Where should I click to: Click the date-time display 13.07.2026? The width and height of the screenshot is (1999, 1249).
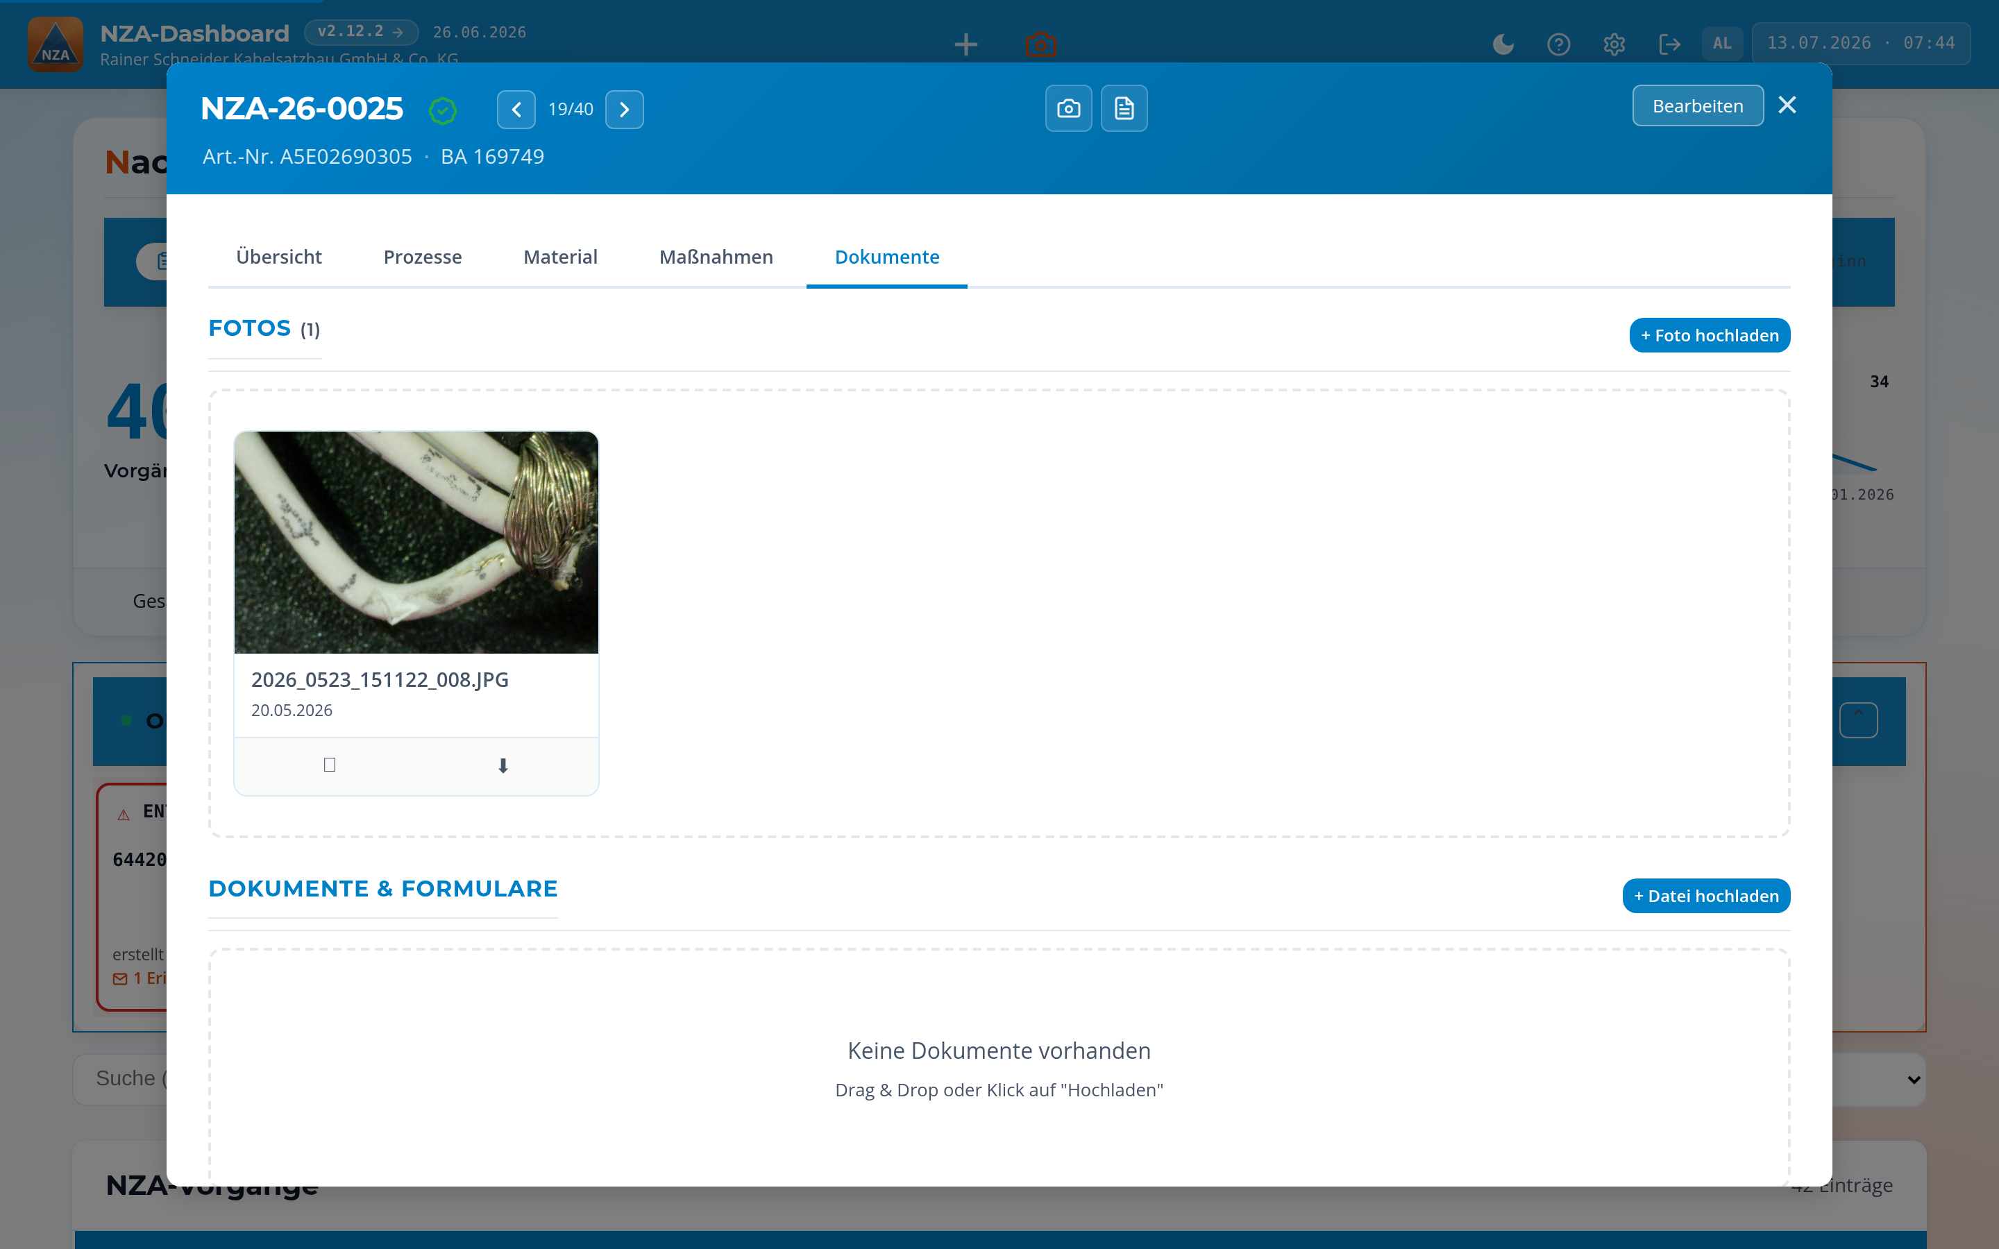(x=1861, y=43)
